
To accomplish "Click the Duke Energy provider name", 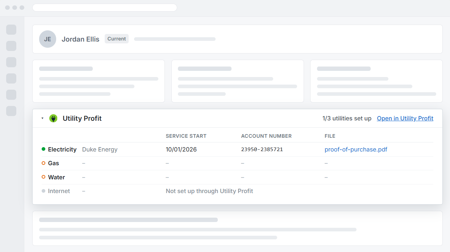I will coord(100,149).
